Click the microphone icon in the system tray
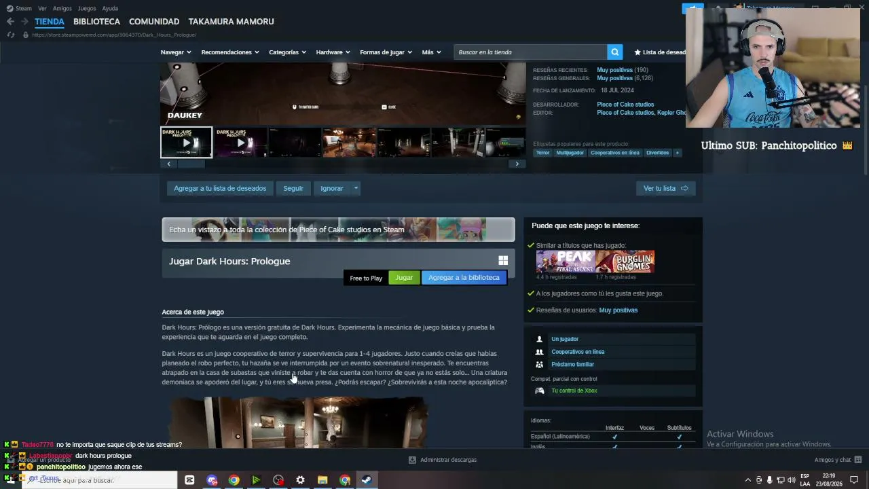Image resolution: width=869 pixels, height=489 pixels. tap(769, 480)
